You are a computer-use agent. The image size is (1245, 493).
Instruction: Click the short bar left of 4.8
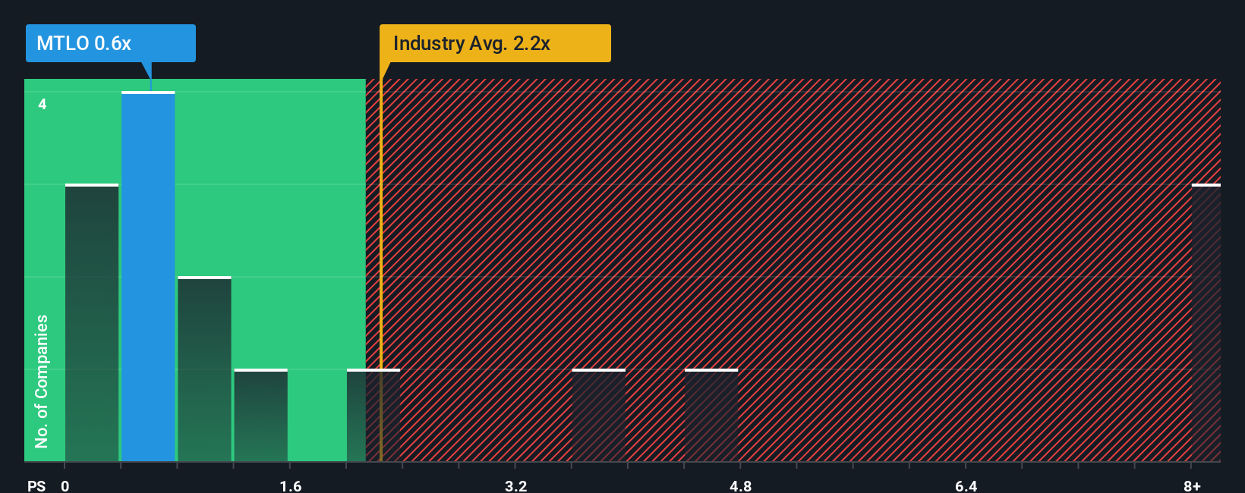711,416
